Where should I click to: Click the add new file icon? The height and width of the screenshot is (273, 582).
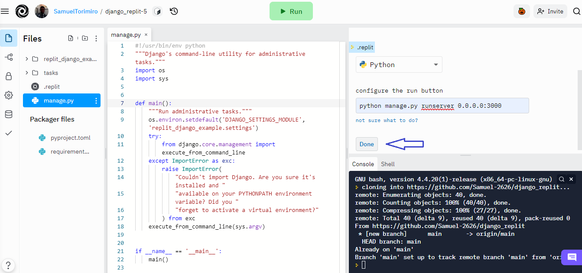pos(71,39)
